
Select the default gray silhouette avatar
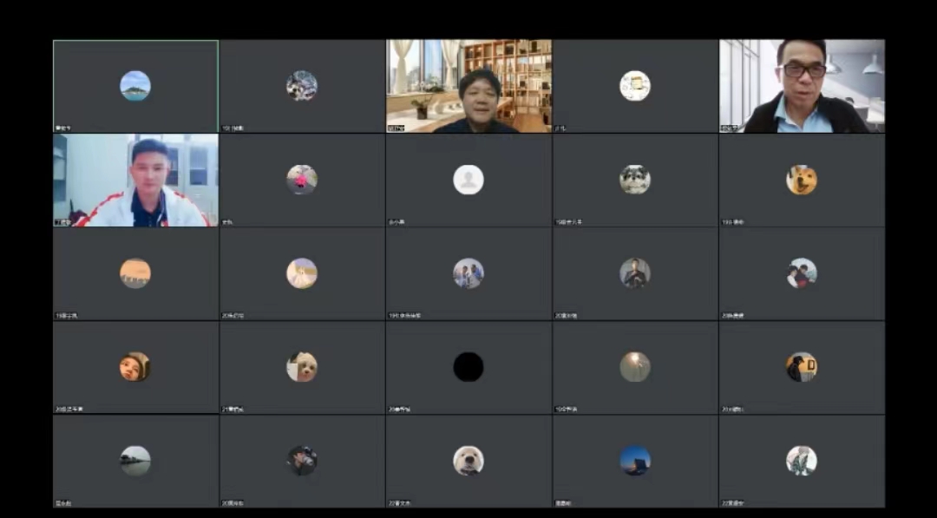click(468, 180)
